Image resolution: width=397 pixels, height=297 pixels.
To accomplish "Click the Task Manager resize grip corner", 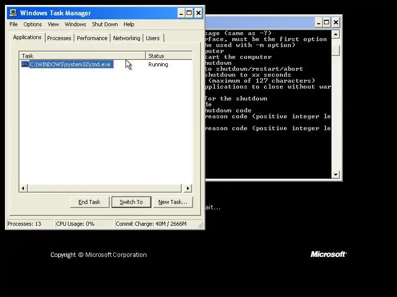I will [200, 225].
